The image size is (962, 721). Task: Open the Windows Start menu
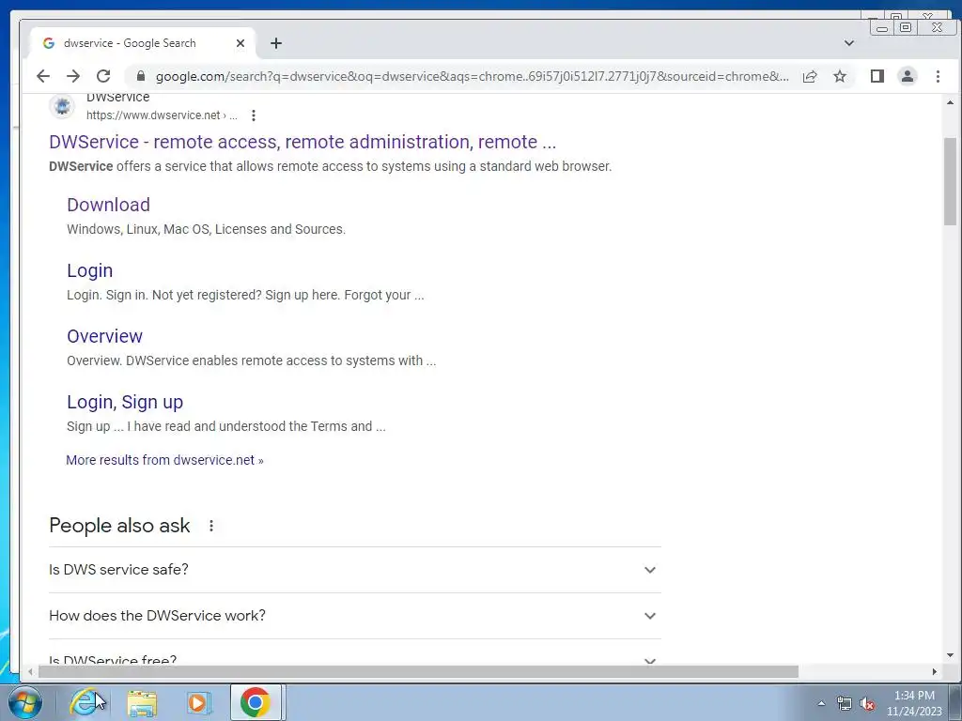tap(25, 702)
